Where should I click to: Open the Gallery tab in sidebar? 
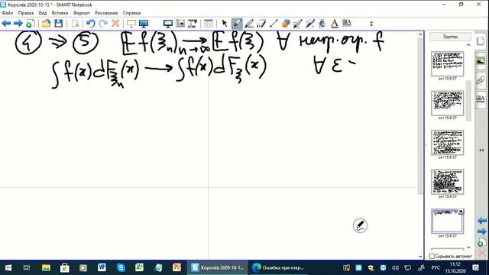pyautogui.click(x=481, y=60)
